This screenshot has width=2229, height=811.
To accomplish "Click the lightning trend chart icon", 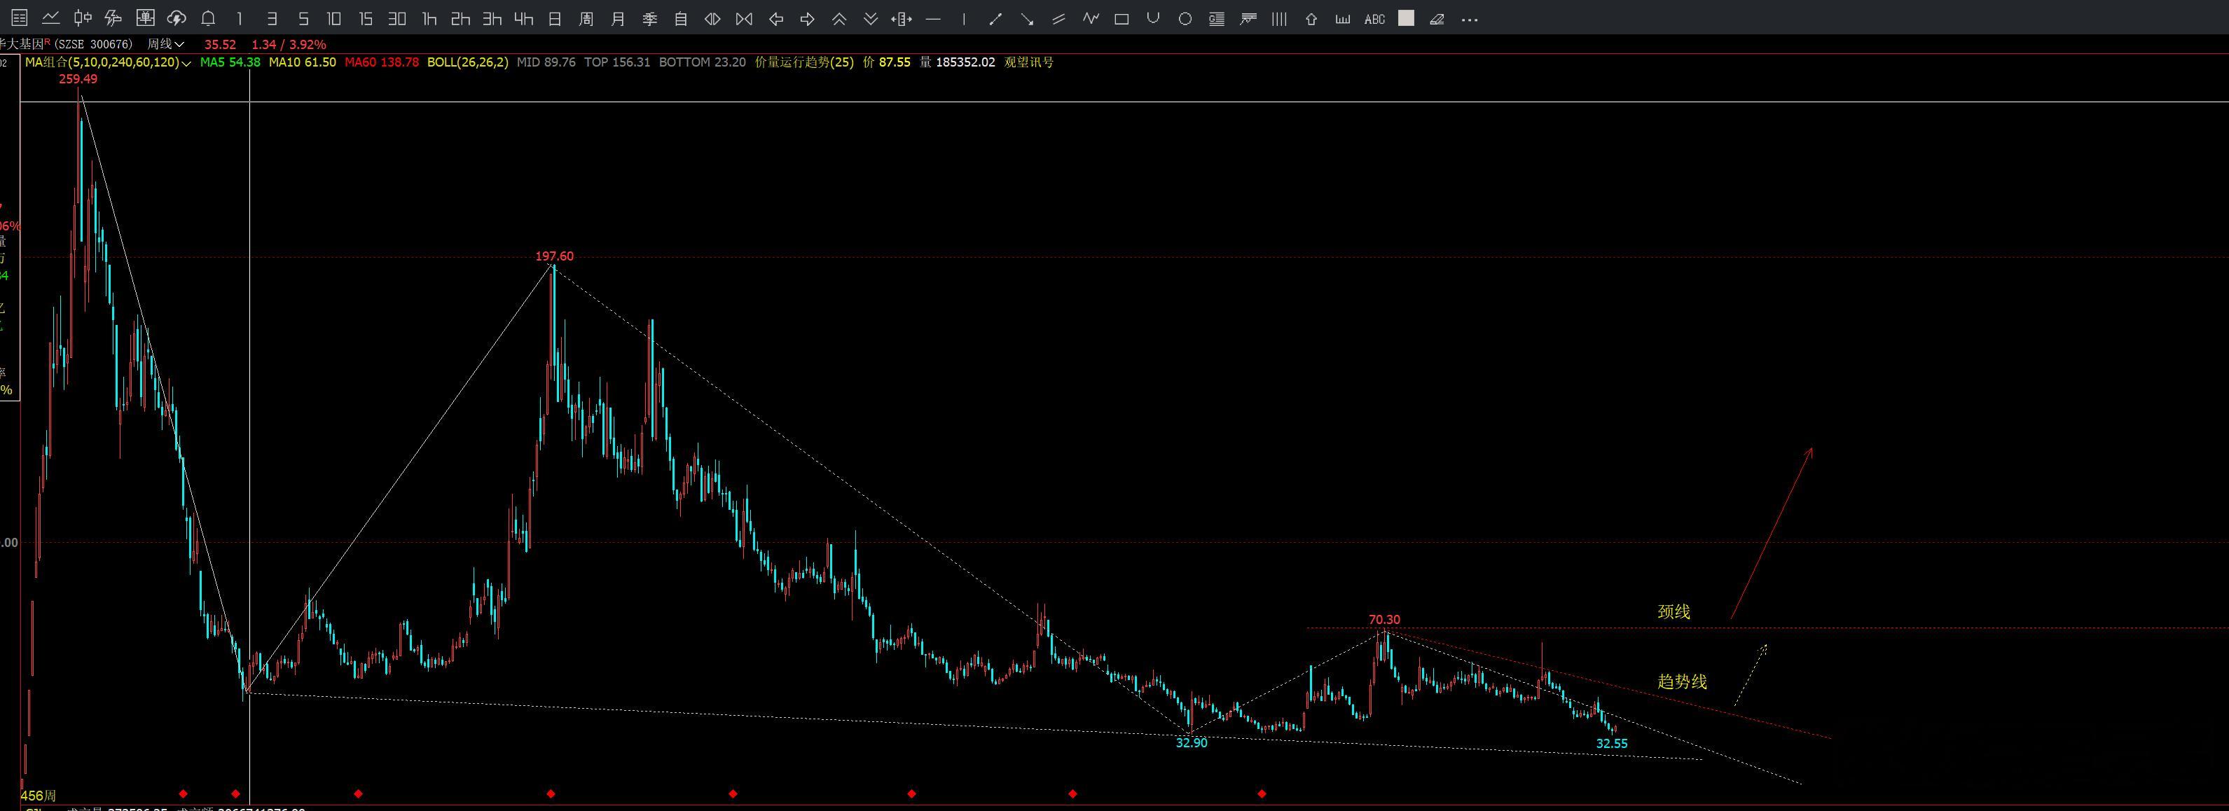I will [x=113, y=18].
